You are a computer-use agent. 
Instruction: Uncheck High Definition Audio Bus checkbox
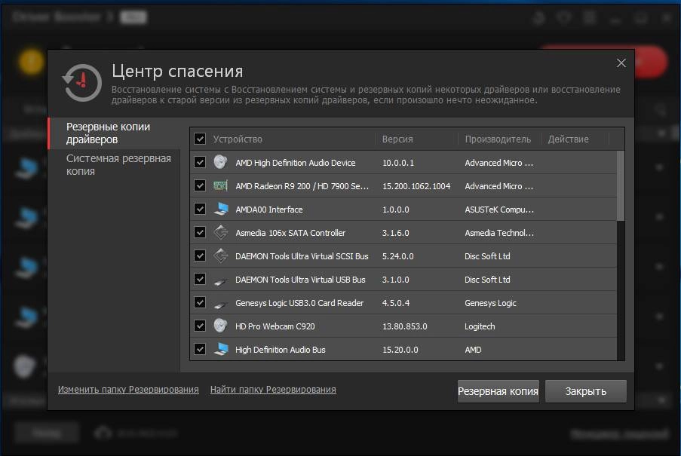tap(200, 349)
